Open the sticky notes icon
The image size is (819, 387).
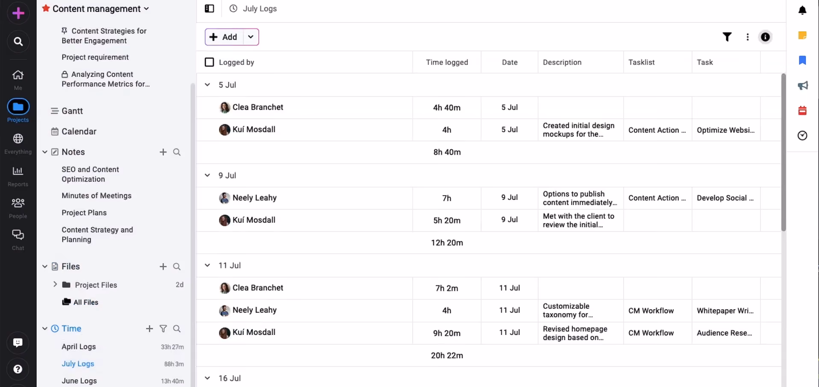pyautogui.click(x=802, y=35)
